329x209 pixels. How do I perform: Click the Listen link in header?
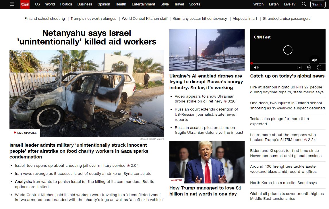[x=274, y=4]
